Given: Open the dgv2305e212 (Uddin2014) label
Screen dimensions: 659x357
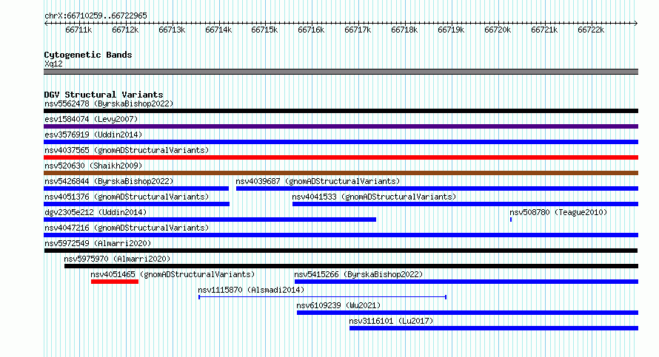Looking at the screenshot, I should tap(96, 212).
